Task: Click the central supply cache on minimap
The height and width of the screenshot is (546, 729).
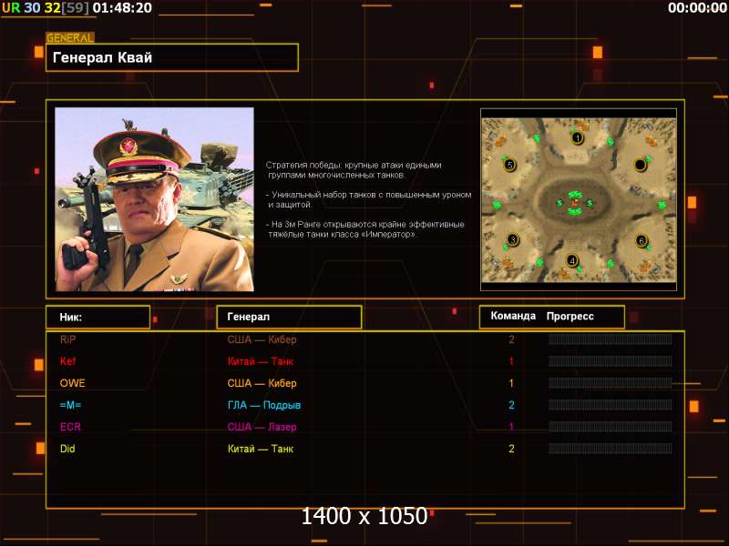Action: (575, 202)
